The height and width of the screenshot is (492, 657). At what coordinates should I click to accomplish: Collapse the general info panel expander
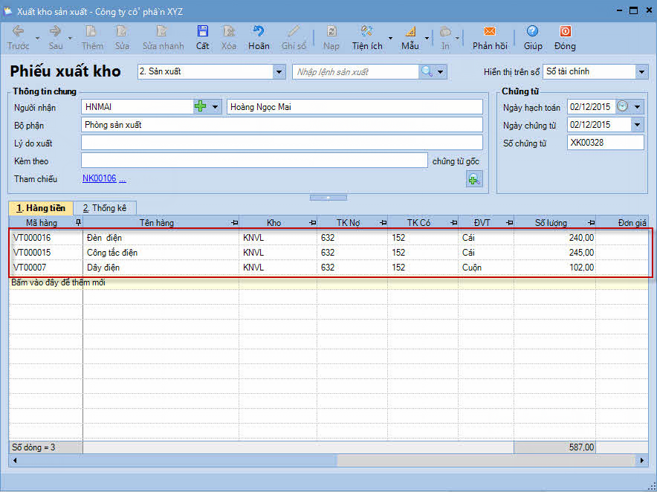point(328,198)
